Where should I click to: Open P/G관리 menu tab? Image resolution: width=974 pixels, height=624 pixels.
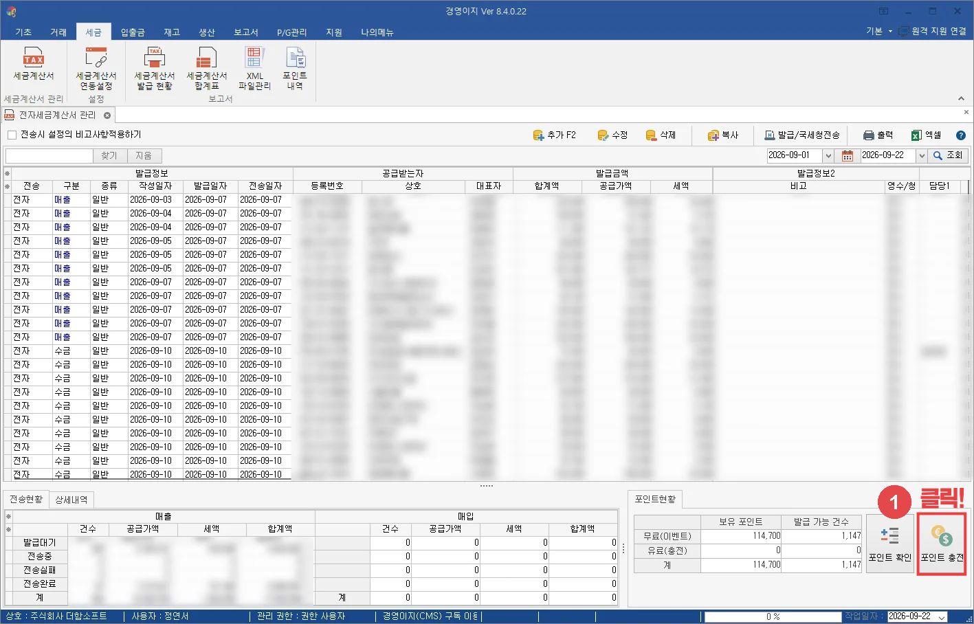291,32
